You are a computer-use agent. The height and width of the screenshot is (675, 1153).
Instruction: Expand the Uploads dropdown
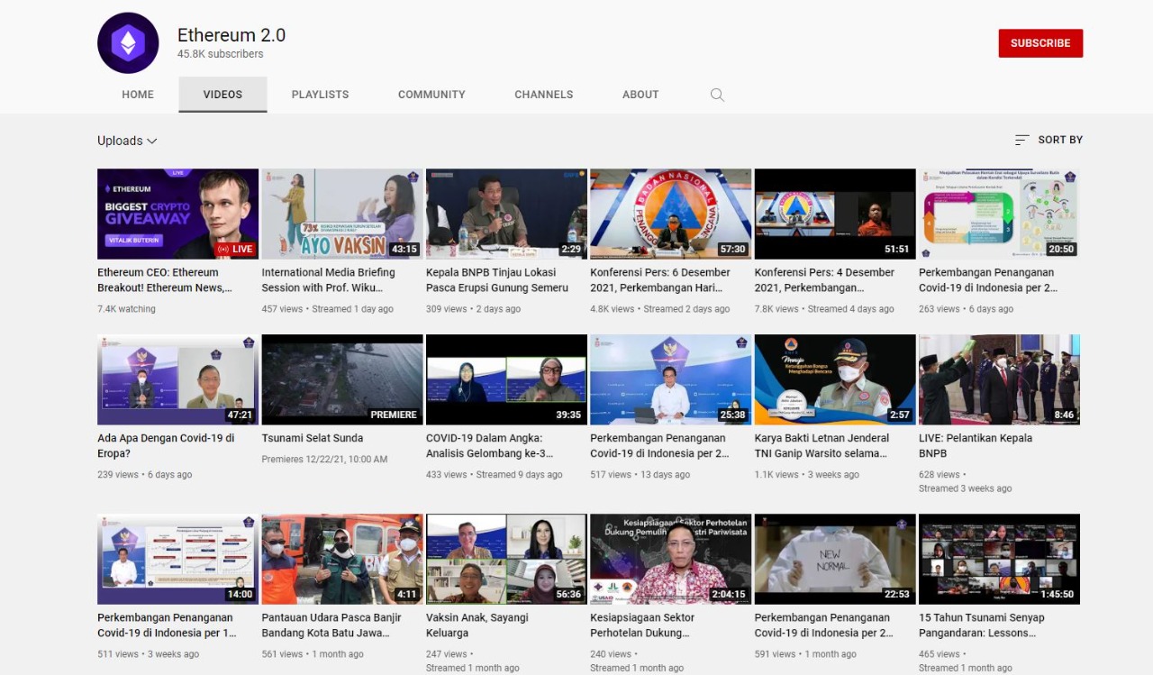click(x=127, y=141)
